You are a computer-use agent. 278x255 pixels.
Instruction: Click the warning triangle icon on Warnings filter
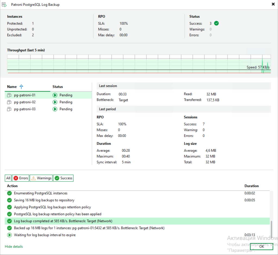point(33,178)
